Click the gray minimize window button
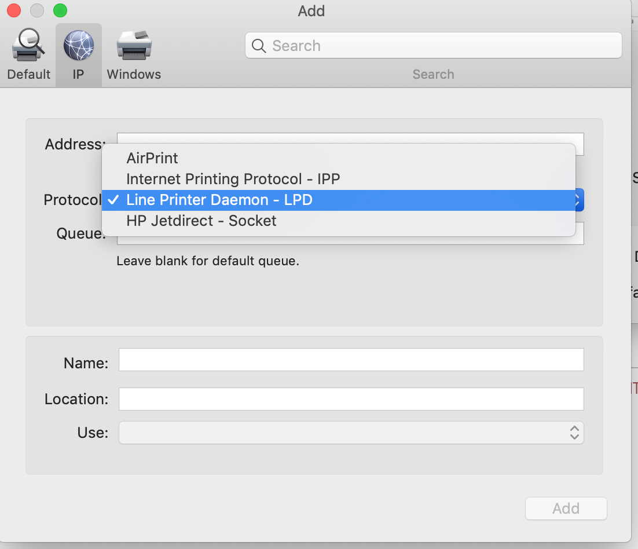 point(37,10)
